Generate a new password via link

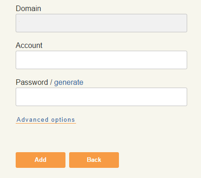pyautogui.click(x=69, y=83)
